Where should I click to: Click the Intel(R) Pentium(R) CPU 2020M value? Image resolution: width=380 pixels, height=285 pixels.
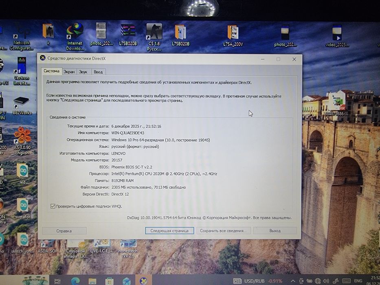tap(164, 174)
